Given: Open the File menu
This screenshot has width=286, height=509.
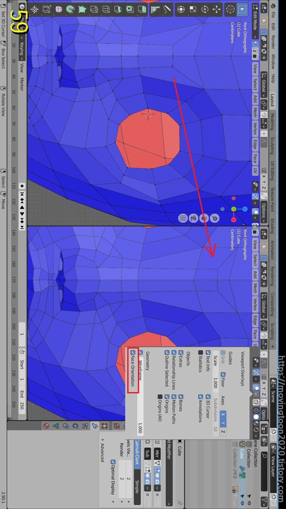Looking at the screenshot, I should 273,15.
